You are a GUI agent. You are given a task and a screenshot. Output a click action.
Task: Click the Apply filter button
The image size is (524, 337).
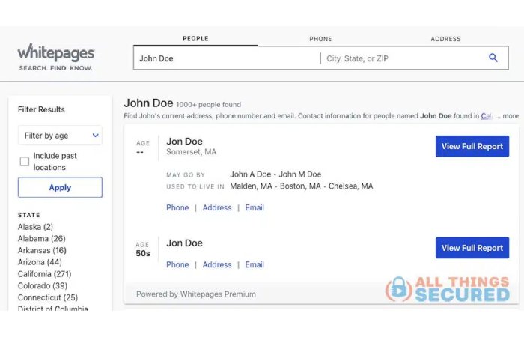click(60, 187)
